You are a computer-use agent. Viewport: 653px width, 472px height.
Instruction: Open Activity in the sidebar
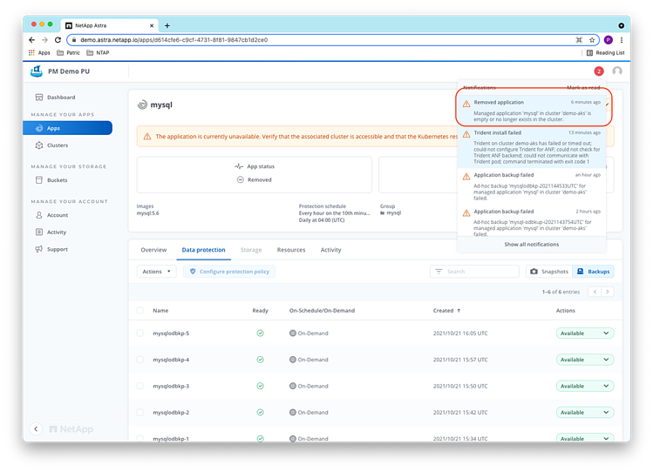tap(57, 233)
